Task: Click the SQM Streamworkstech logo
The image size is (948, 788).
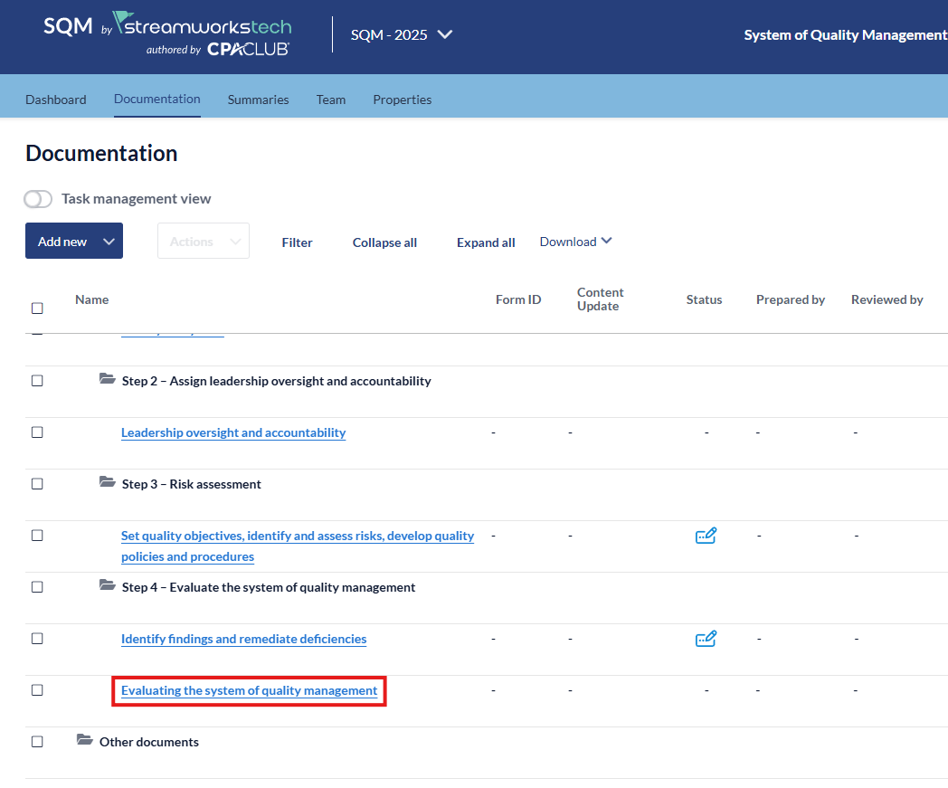Action: tap(167, 34)
